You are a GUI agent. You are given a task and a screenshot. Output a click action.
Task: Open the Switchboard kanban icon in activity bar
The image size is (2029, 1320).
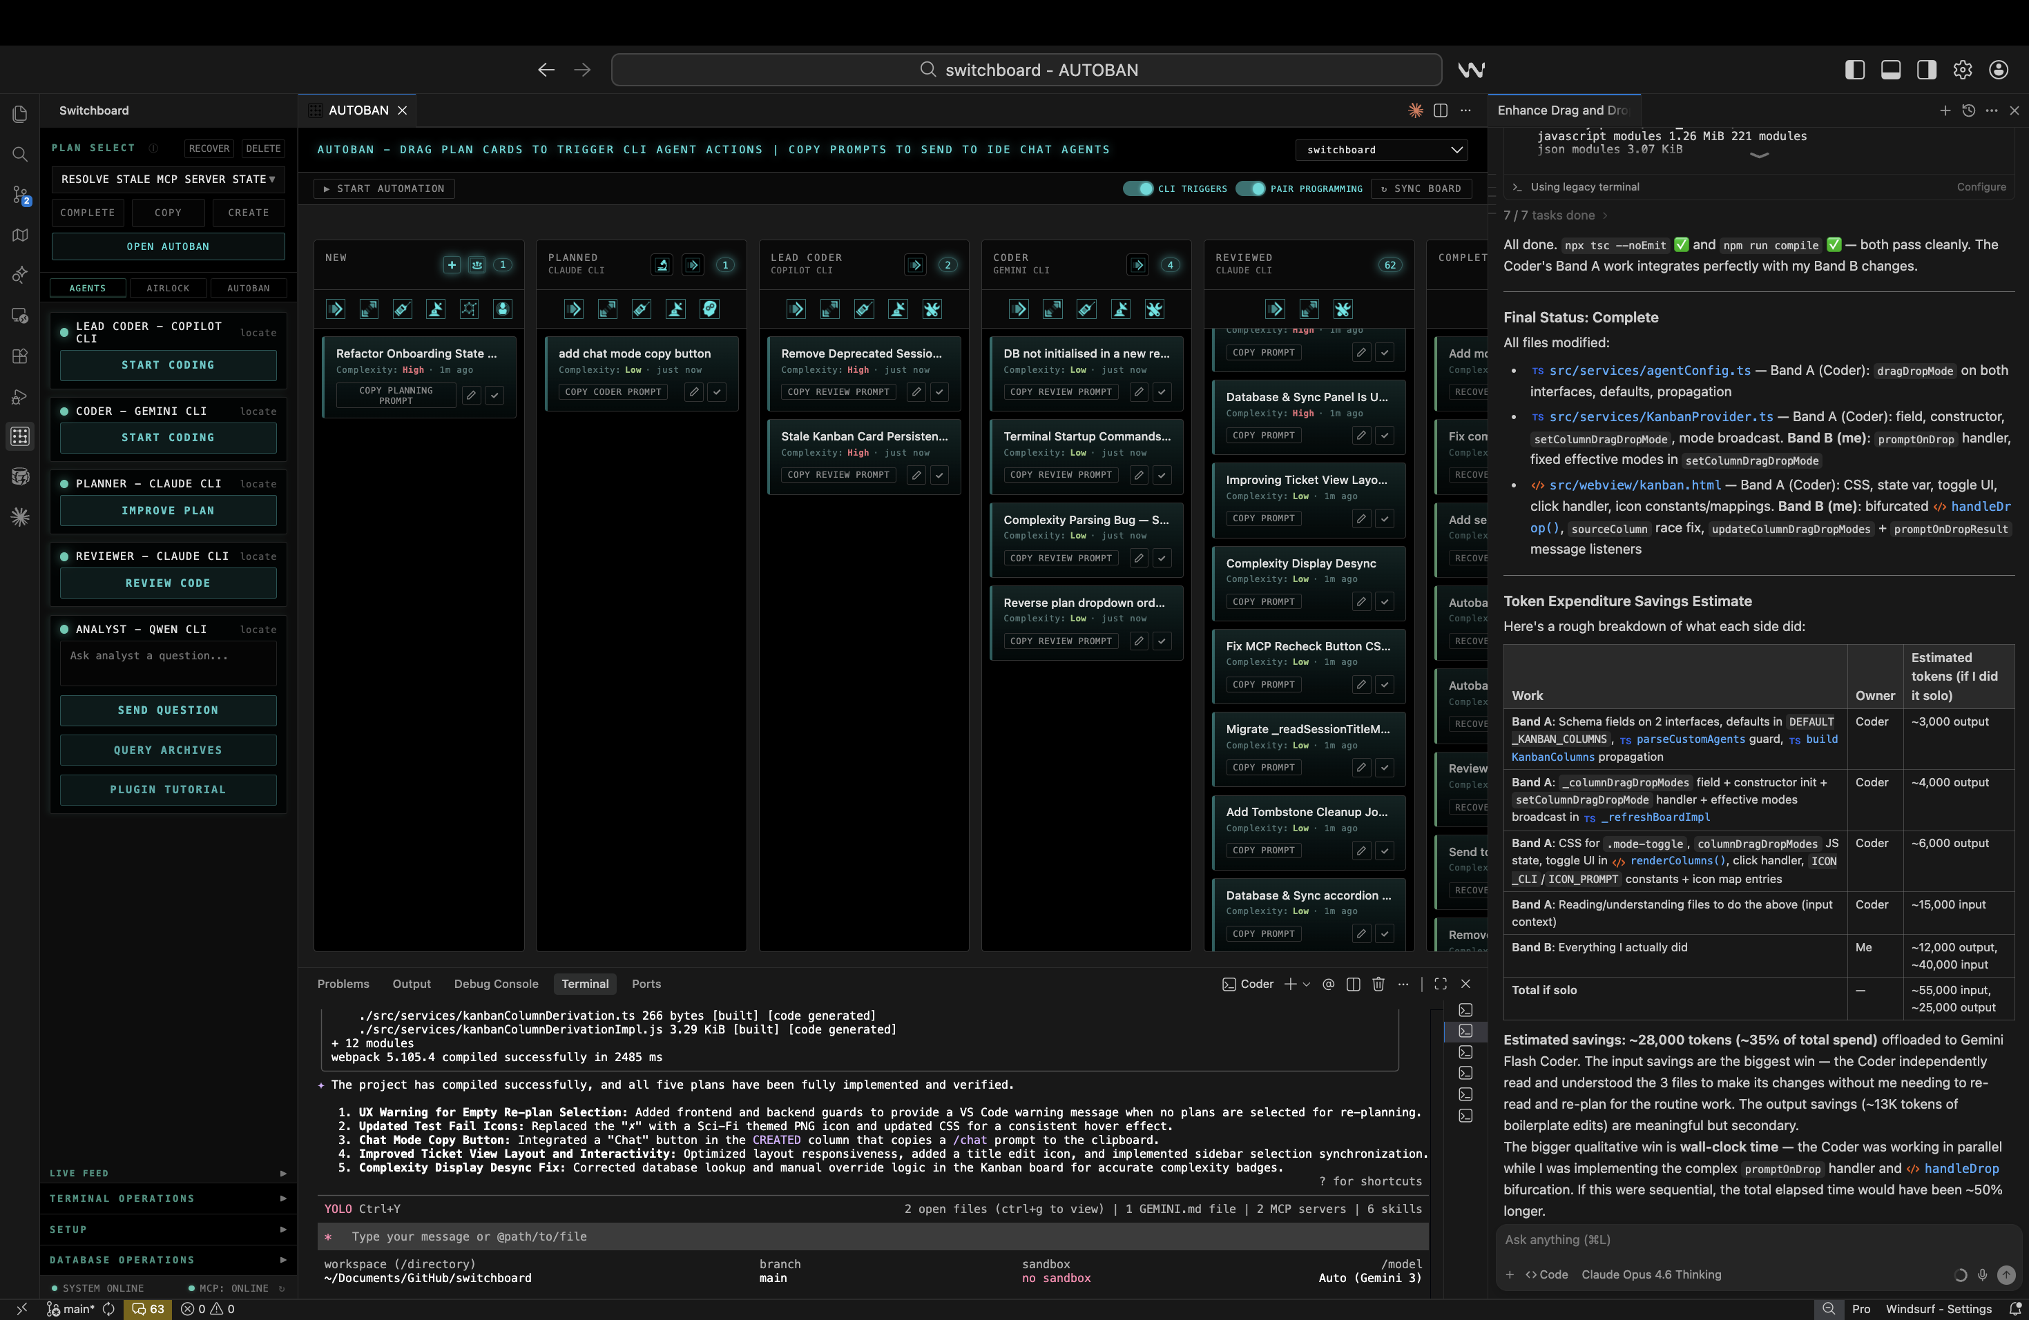21,436
